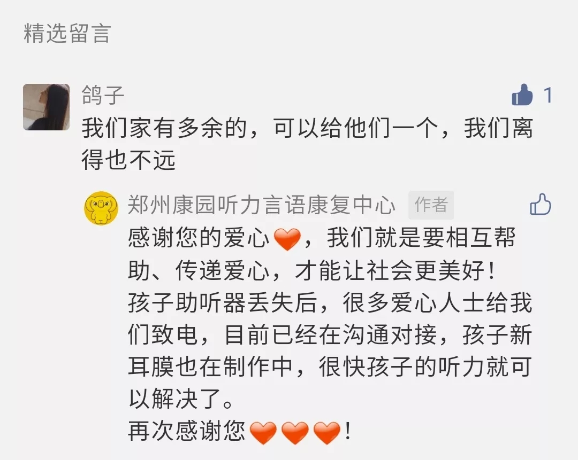Like the reply from 郑州康园听力言语康复中心
578x460 pixels.
tap(541, 204)
